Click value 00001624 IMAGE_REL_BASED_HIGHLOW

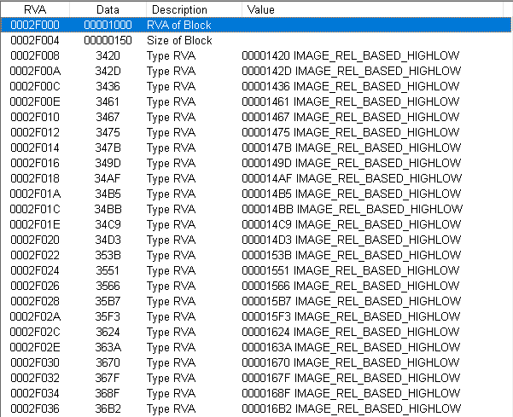pyautogui.click(x=351, y=333)
